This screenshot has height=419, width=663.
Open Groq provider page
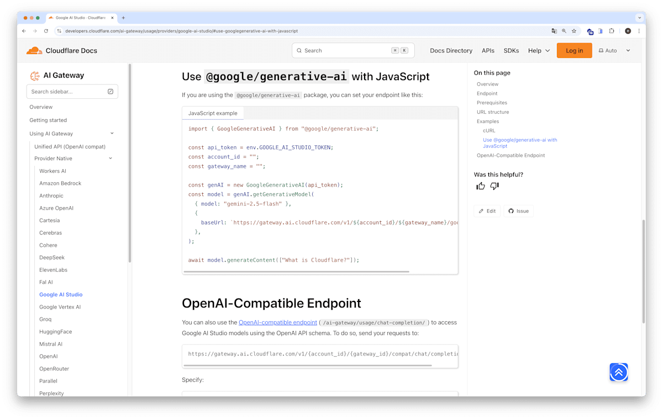45,319
